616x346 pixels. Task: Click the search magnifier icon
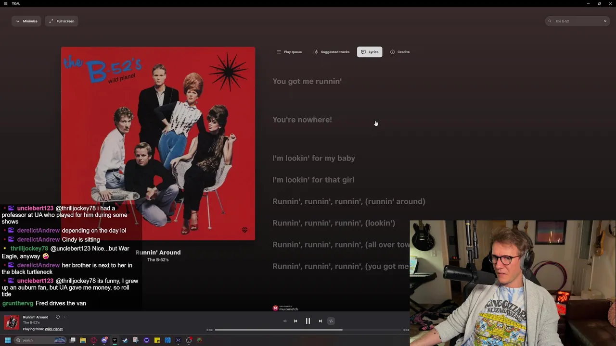550,21
